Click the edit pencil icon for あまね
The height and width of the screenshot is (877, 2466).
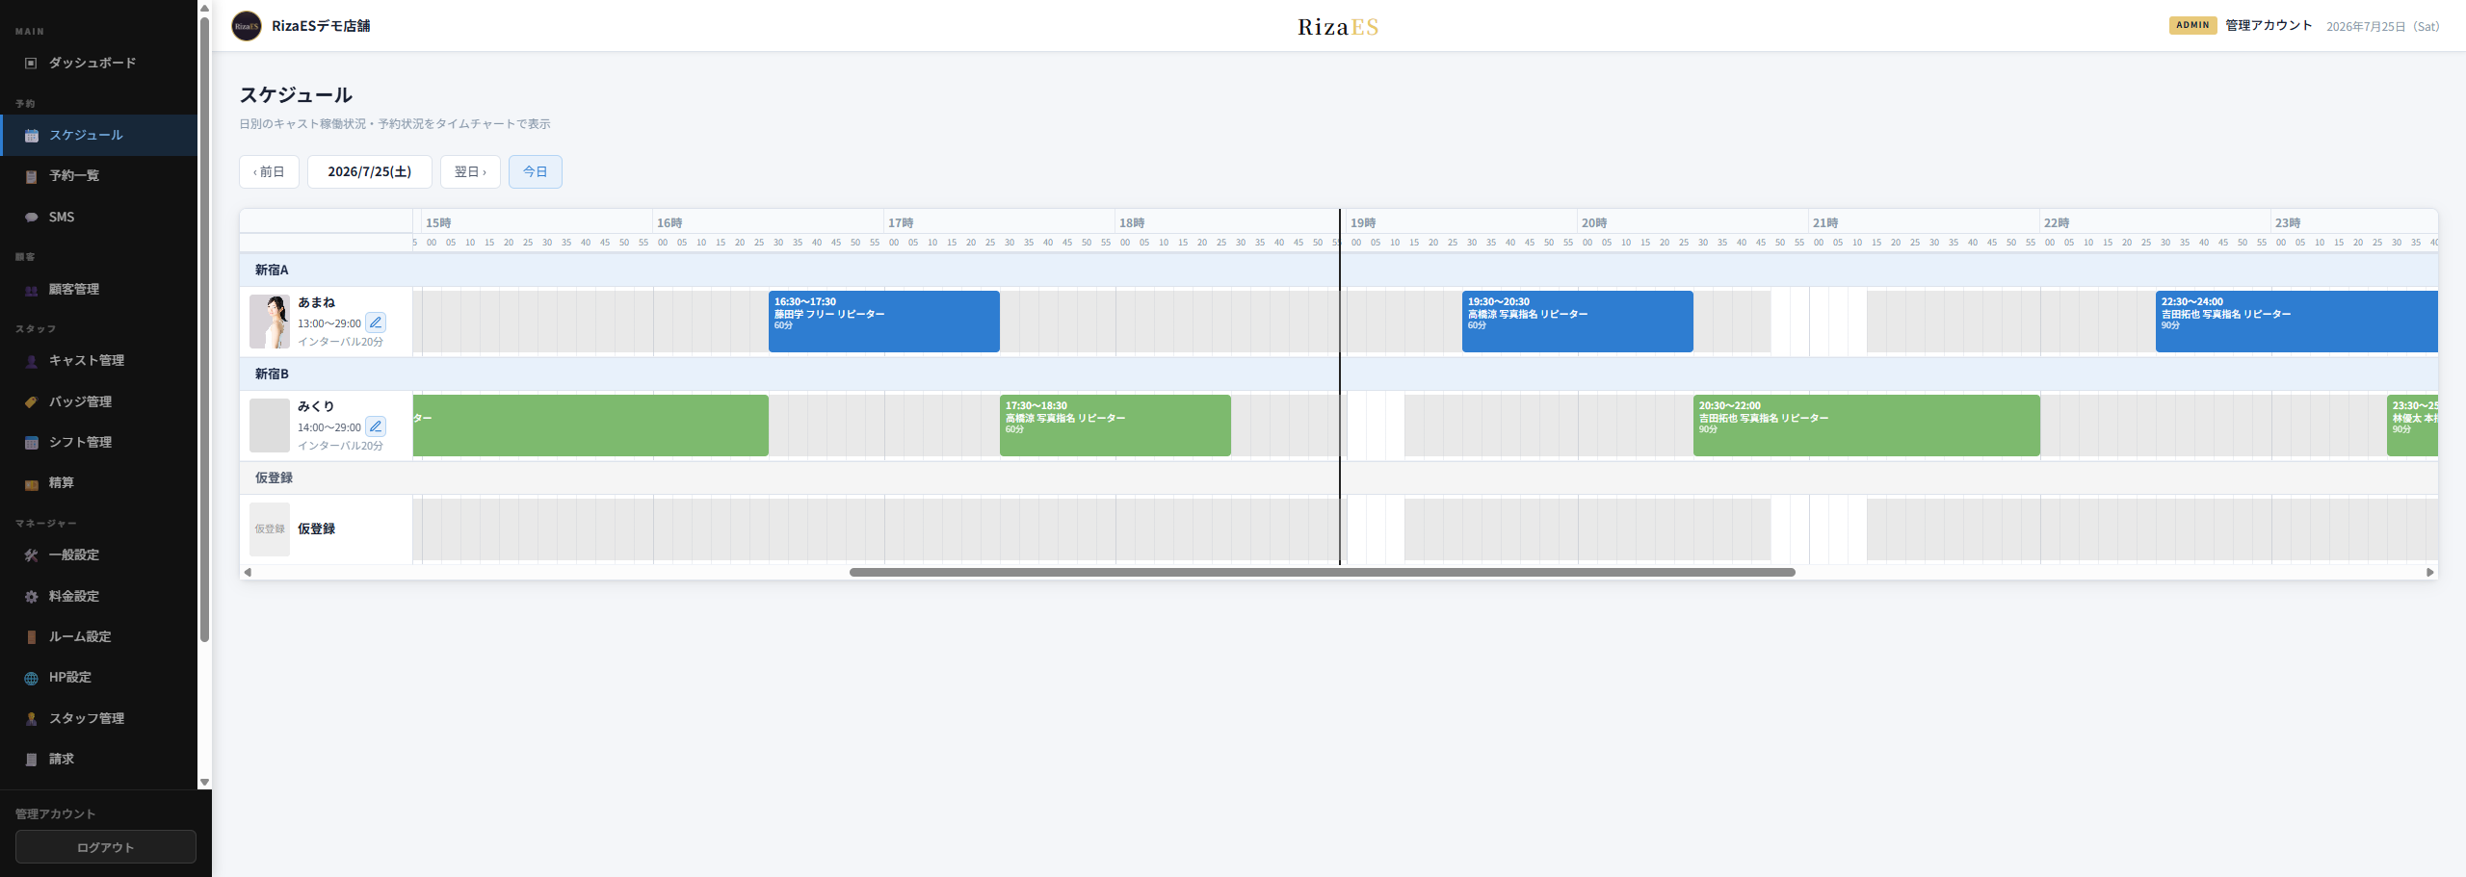376,322
